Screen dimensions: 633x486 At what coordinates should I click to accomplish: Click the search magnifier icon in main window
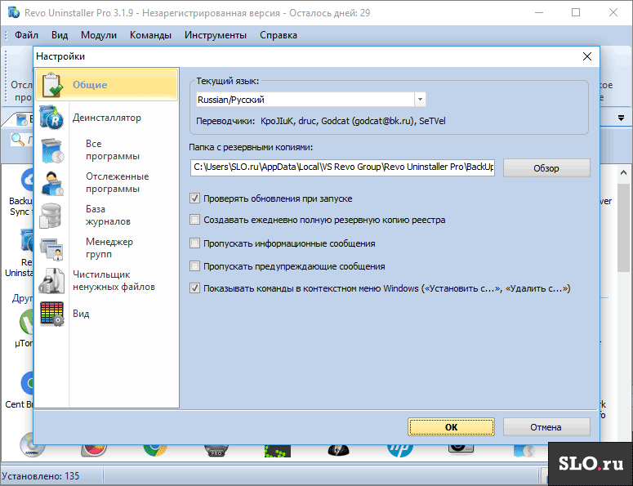pyautogui.click(x=17, y=140)
